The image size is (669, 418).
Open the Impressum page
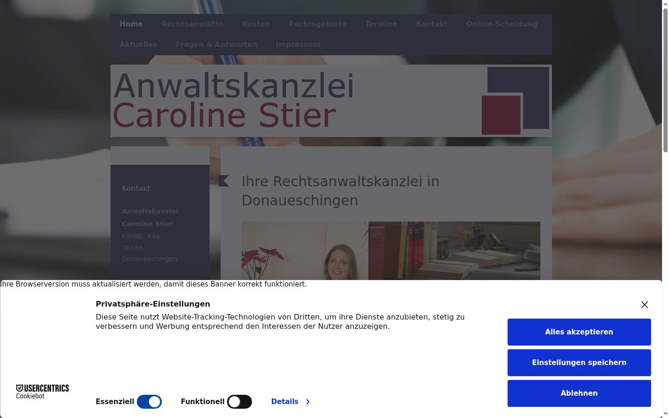coord(298,45)
